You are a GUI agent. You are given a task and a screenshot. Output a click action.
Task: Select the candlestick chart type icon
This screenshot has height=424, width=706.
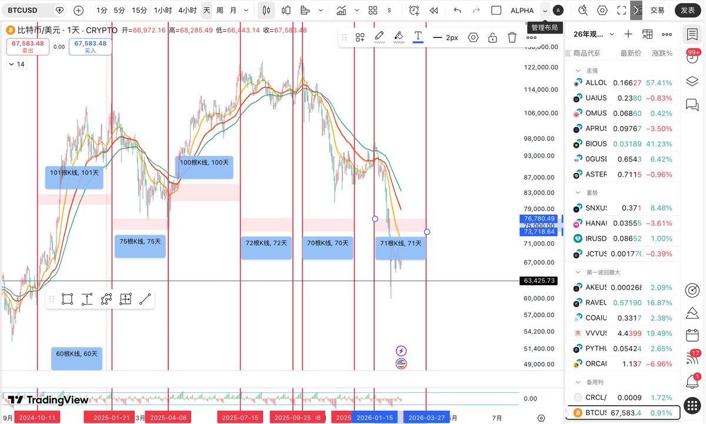[x=267, y=11]
